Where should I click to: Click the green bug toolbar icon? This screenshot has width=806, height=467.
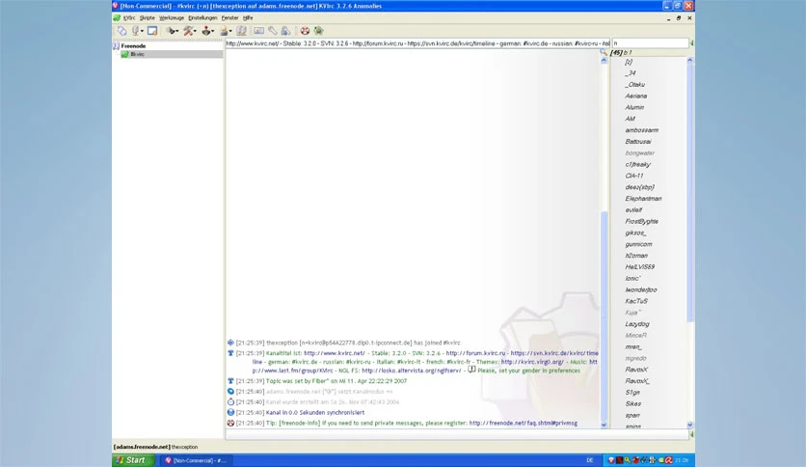[x=319, y=31]
